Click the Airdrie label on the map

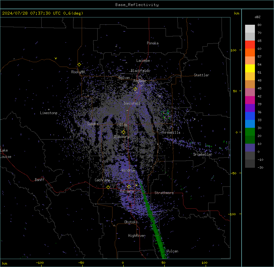128,170
